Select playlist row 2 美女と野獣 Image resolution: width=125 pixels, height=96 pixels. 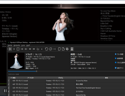(x=66, y=84)
